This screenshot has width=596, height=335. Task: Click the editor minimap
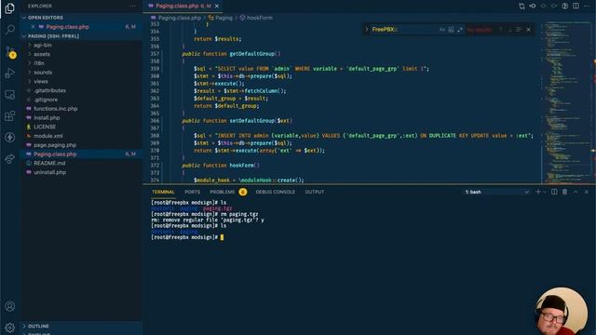566,102
